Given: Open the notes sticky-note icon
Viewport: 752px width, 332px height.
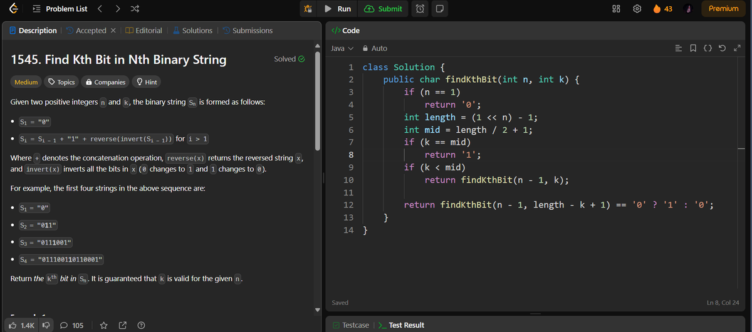Looking at the screenshot, I should coord(440,9).
